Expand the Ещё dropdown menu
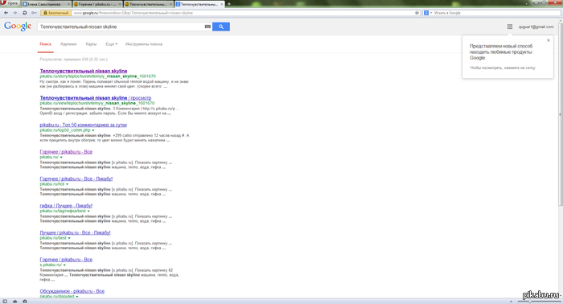Viewport: 563px width, 304px height. [x=111, y=44]
